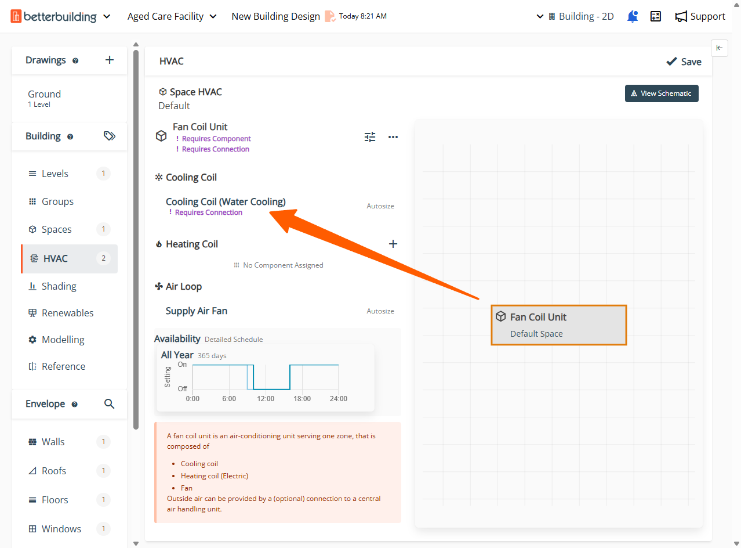Select Spaces in Building menu
741x548 pixels.
pos(57,229)
